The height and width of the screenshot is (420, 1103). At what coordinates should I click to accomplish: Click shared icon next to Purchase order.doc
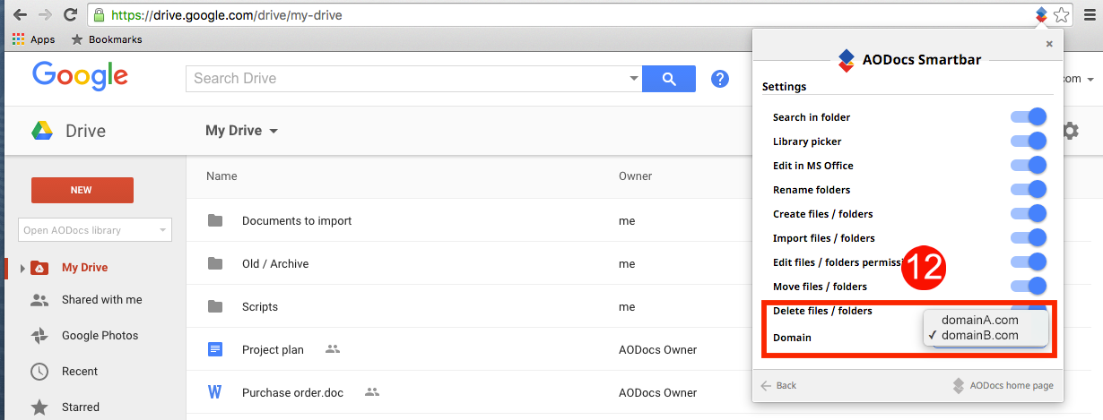[x=372, y=392]
